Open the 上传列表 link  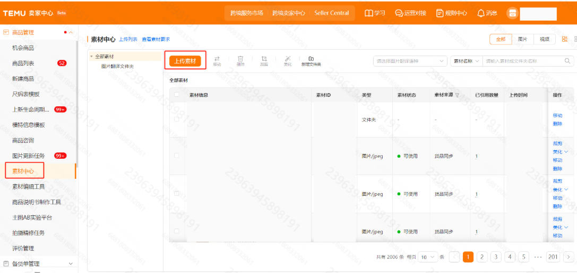[x=128, y=39]
